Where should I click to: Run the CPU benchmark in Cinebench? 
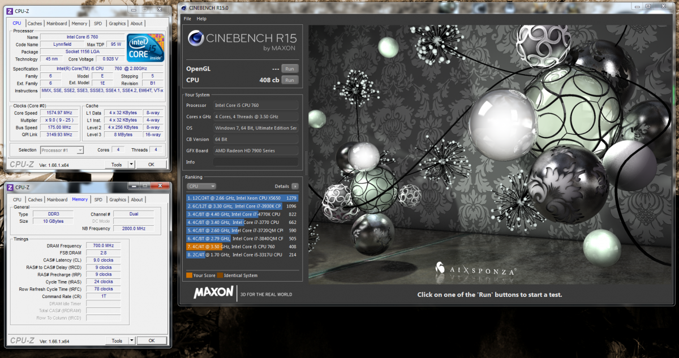click(290, 80)
